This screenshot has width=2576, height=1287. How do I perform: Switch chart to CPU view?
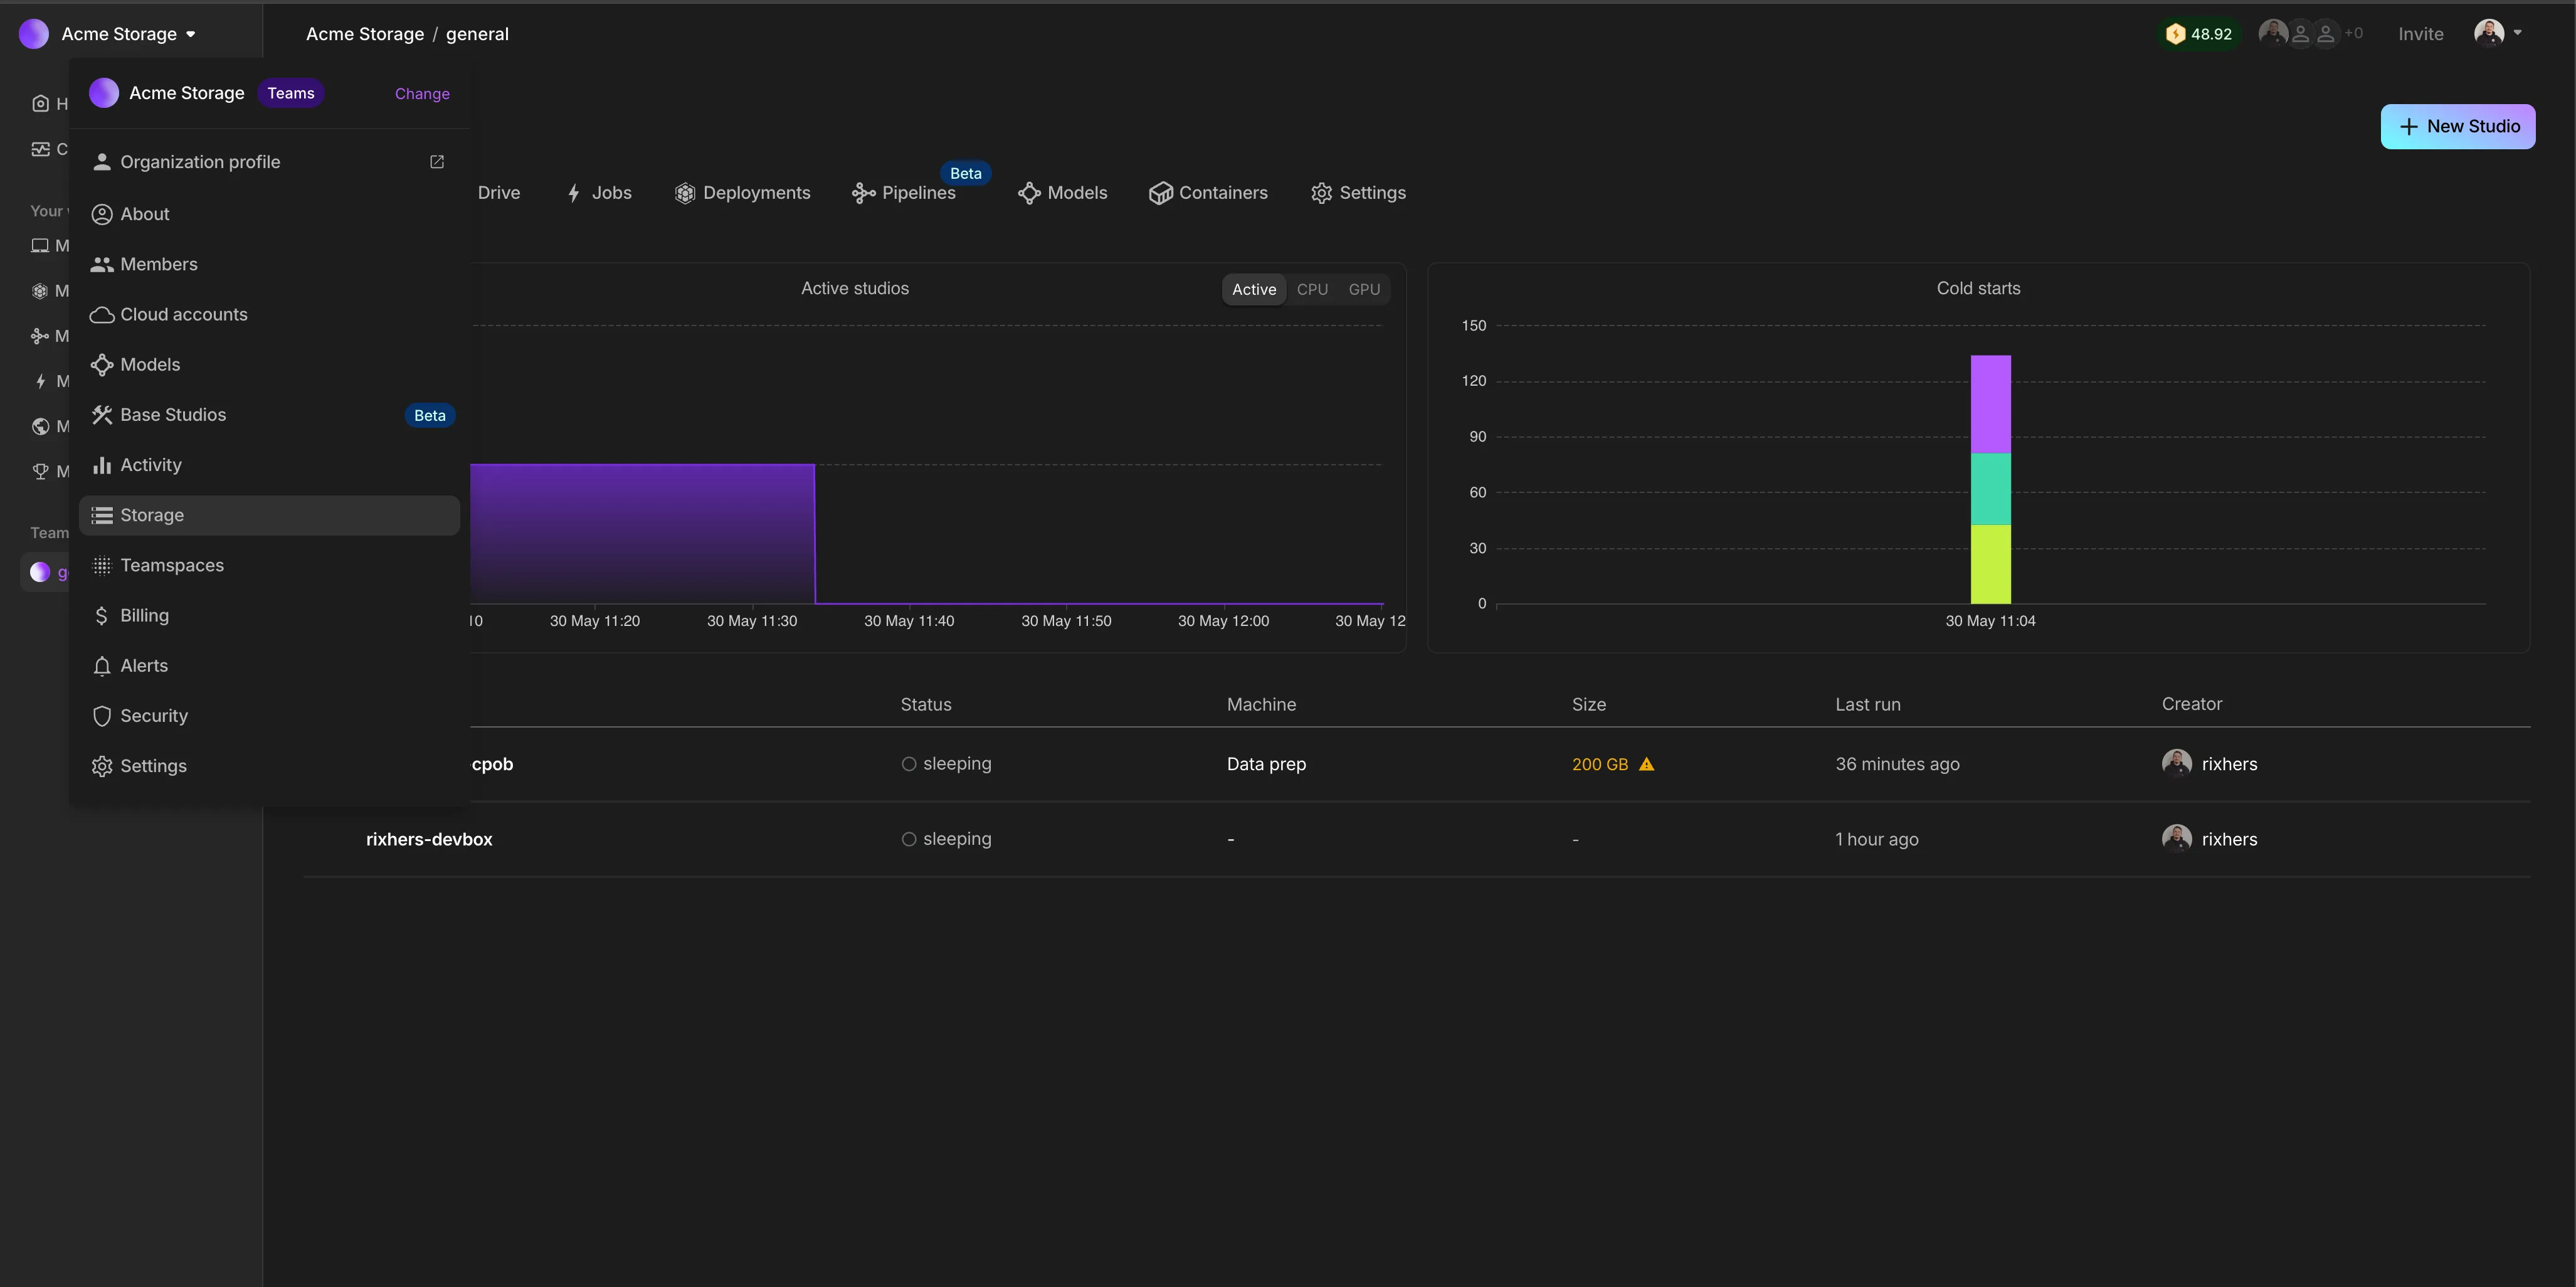click(x=1312, y=289)
